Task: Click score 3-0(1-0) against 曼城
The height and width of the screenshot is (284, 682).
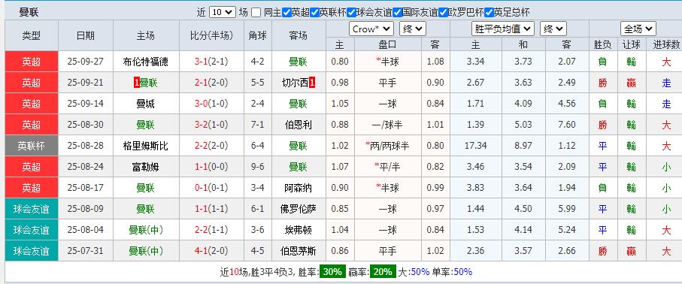Action: [x=211, y=104]
